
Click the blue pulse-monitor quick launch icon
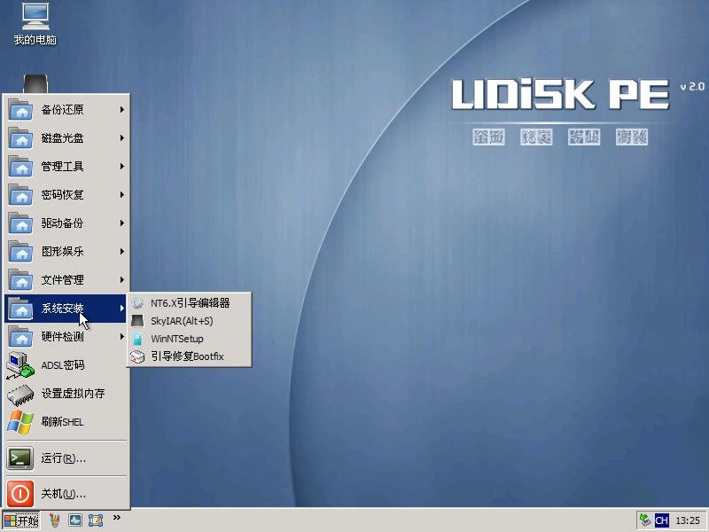tap(75, 520)
